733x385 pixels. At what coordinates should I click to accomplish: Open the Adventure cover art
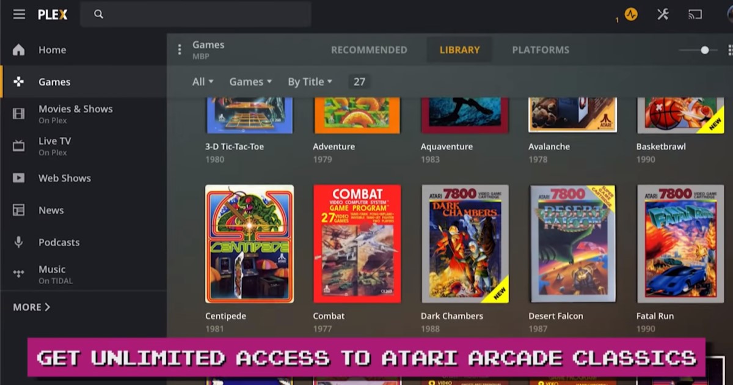point(357,115)
